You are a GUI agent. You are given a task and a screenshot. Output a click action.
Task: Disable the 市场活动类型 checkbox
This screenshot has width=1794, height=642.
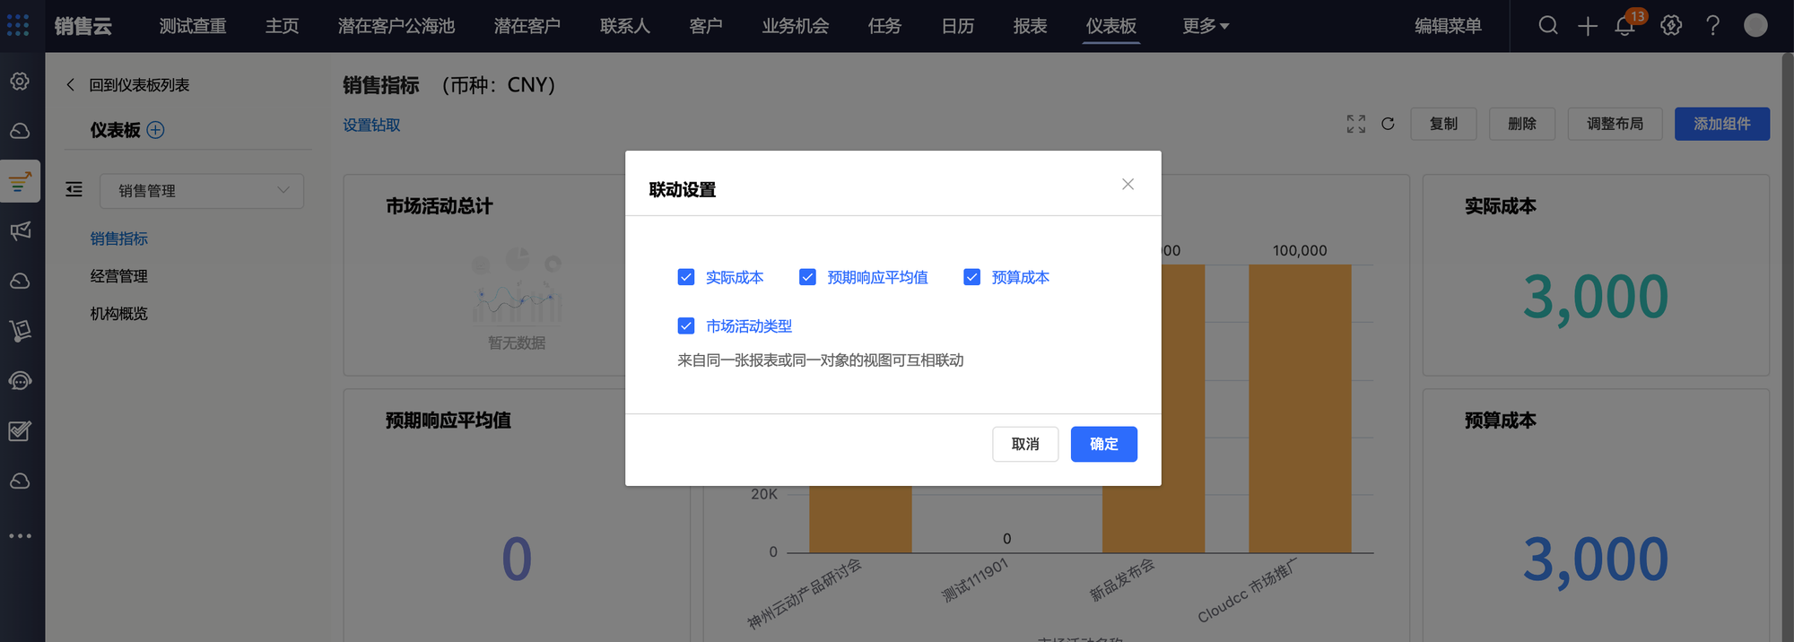tap(686, 325)
